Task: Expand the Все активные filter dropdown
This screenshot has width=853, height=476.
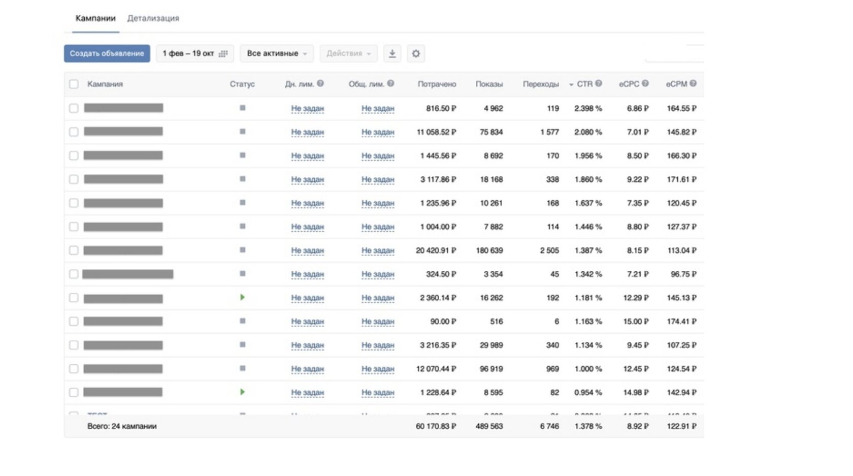Action: (277, 53)
